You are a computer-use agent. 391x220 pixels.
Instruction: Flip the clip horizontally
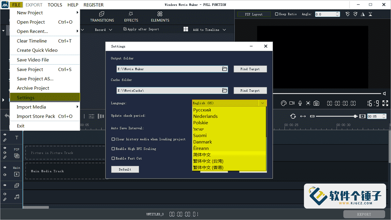[x=363, y=14]
